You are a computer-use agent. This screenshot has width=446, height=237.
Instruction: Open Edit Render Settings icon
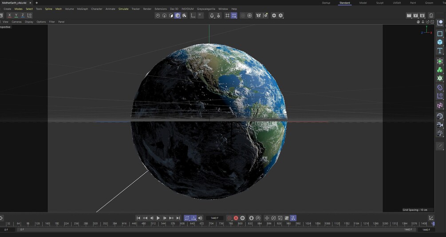(x=422, y=15)
